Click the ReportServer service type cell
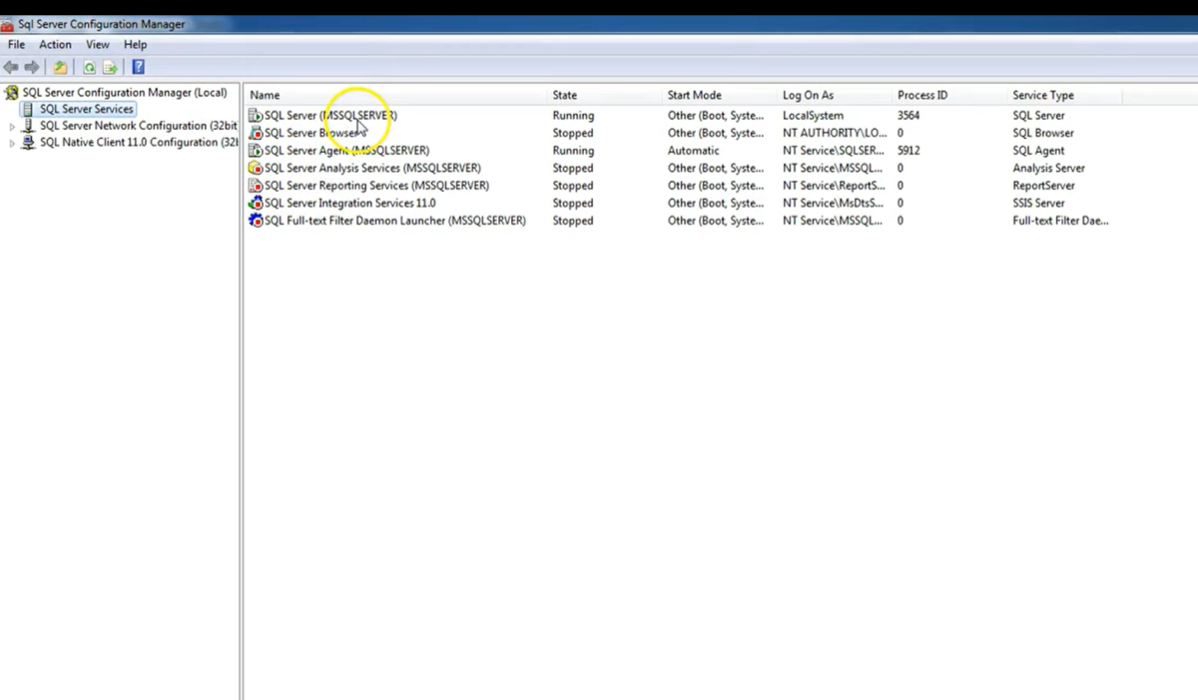This screenshot has width=1198, height=700. (1043, 186)
